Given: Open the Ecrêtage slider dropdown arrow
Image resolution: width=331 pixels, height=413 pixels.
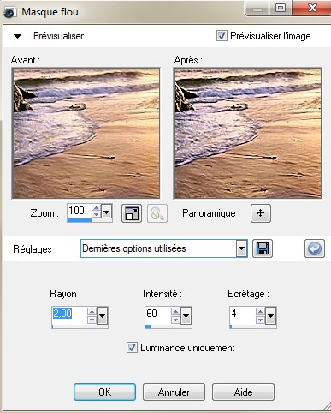Looking at the screenshot, I should (x=270, y=315).
